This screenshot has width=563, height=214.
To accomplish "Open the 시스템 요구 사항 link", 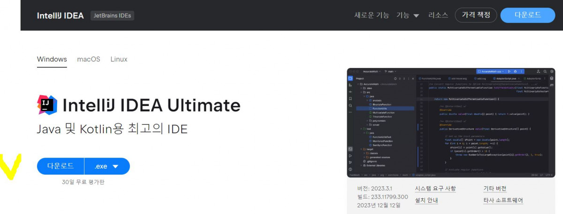I will (435, 189).
